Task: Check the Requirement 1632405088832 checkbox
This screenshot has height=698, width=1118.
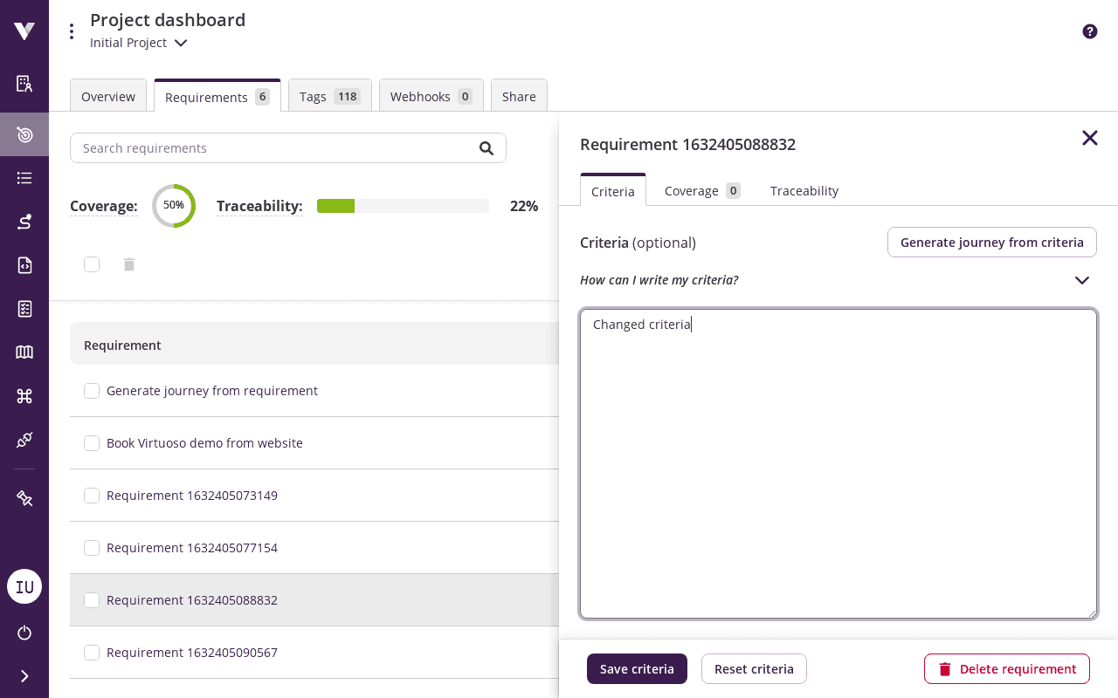Action: coord(92,600)
